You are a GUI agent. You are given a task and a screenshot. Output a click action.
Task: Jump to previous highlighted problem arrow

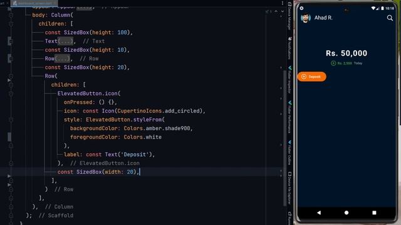pos(276,11)
